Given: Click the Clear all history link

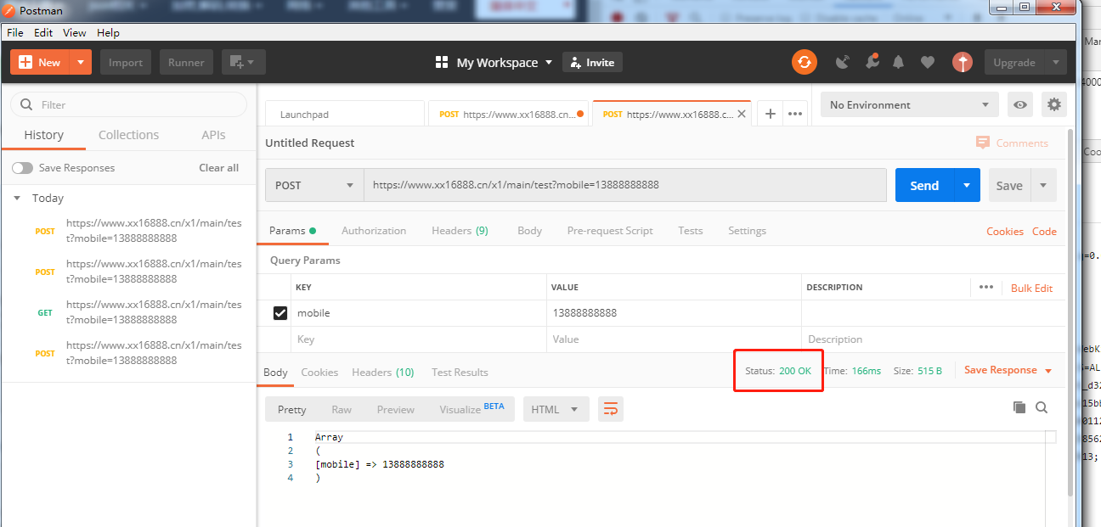Looking at the screenshot, I should tap(218, 168).
